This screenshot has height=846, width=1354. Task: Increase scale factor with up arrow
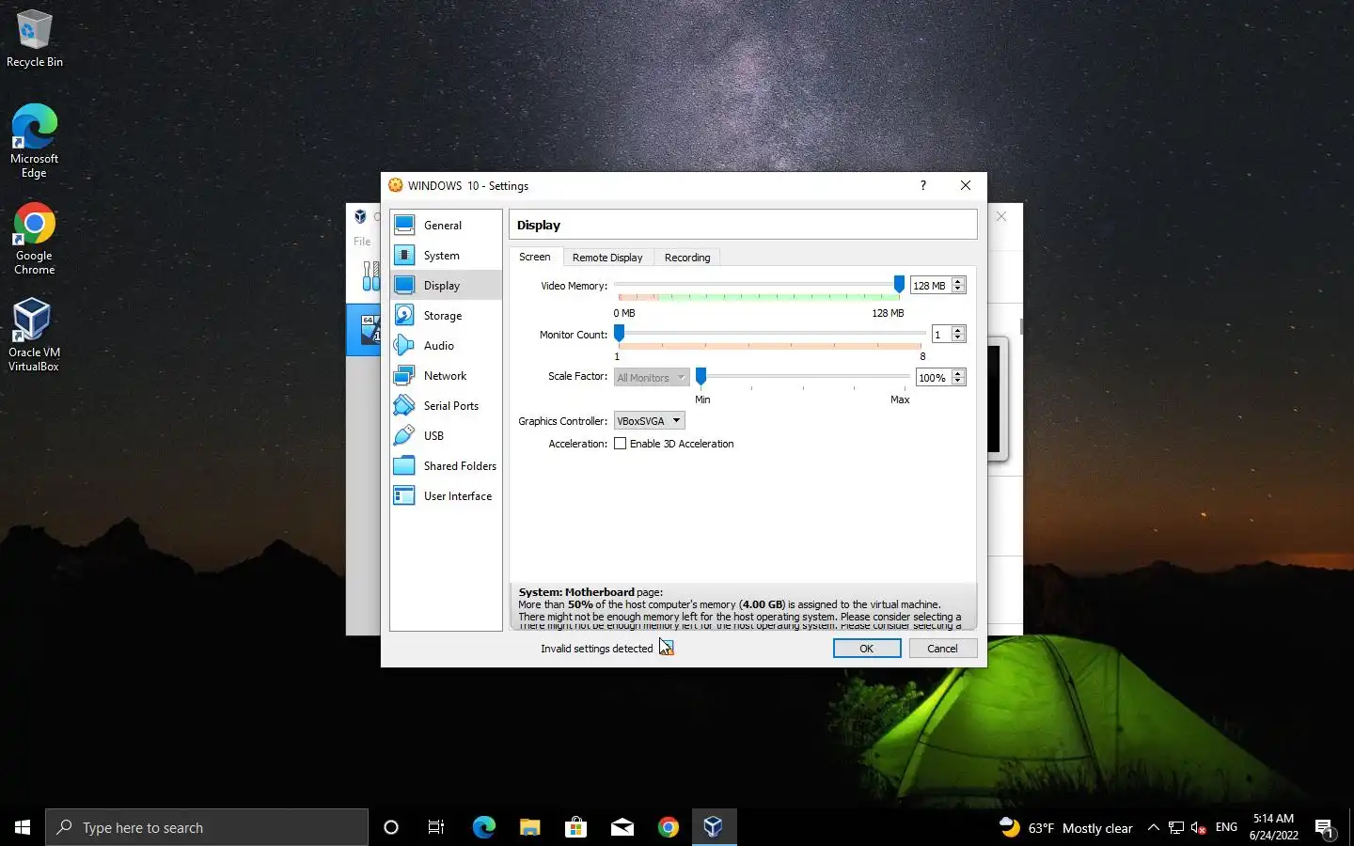pyautogui.click(x=958, y=373)
